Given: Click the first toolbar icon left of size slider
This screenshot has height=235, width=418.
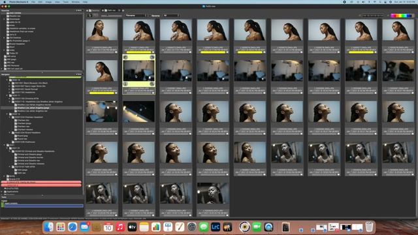Looking at the screenshot, I should click(x=90, y=16).
